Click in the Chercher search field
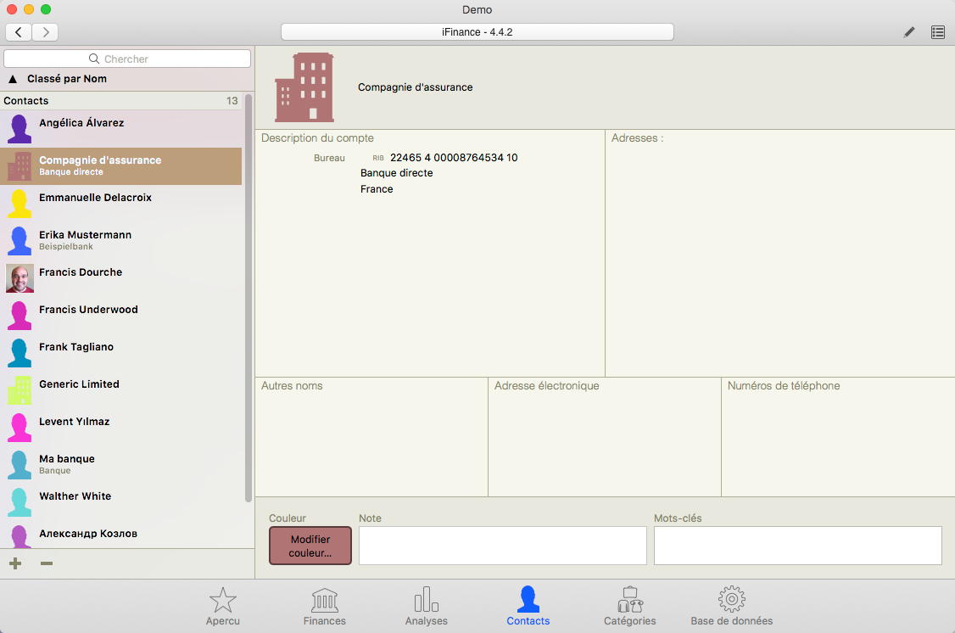This screenshot has height=633, width=955. tap(127, 59)
